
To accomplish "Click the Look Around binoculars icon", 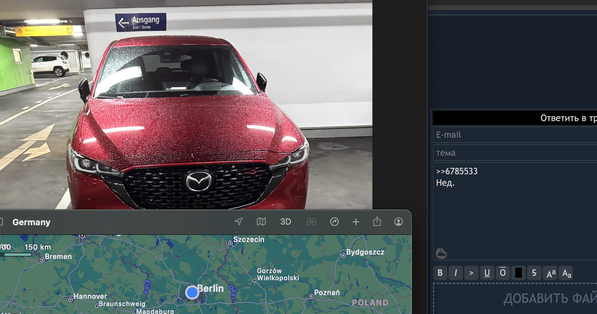I will 311,222.
